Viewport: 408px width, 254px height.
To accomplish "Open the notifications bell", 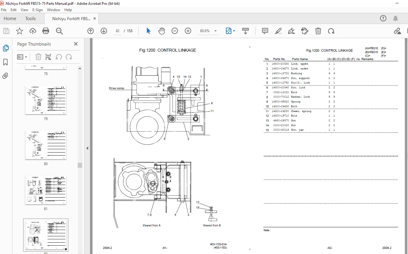I will (x=396, y=19).
